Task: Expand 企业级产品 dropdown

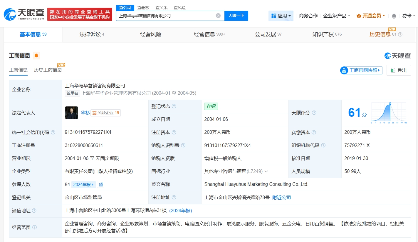Action: tap(337, 16)
